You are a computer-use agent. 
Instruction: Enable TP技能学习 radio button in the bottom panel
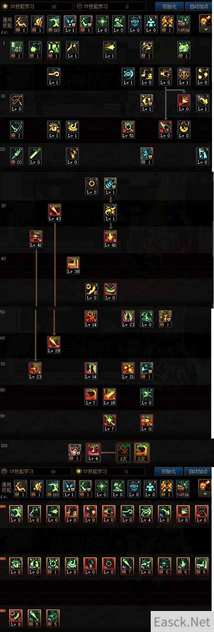tap(78, 471)
